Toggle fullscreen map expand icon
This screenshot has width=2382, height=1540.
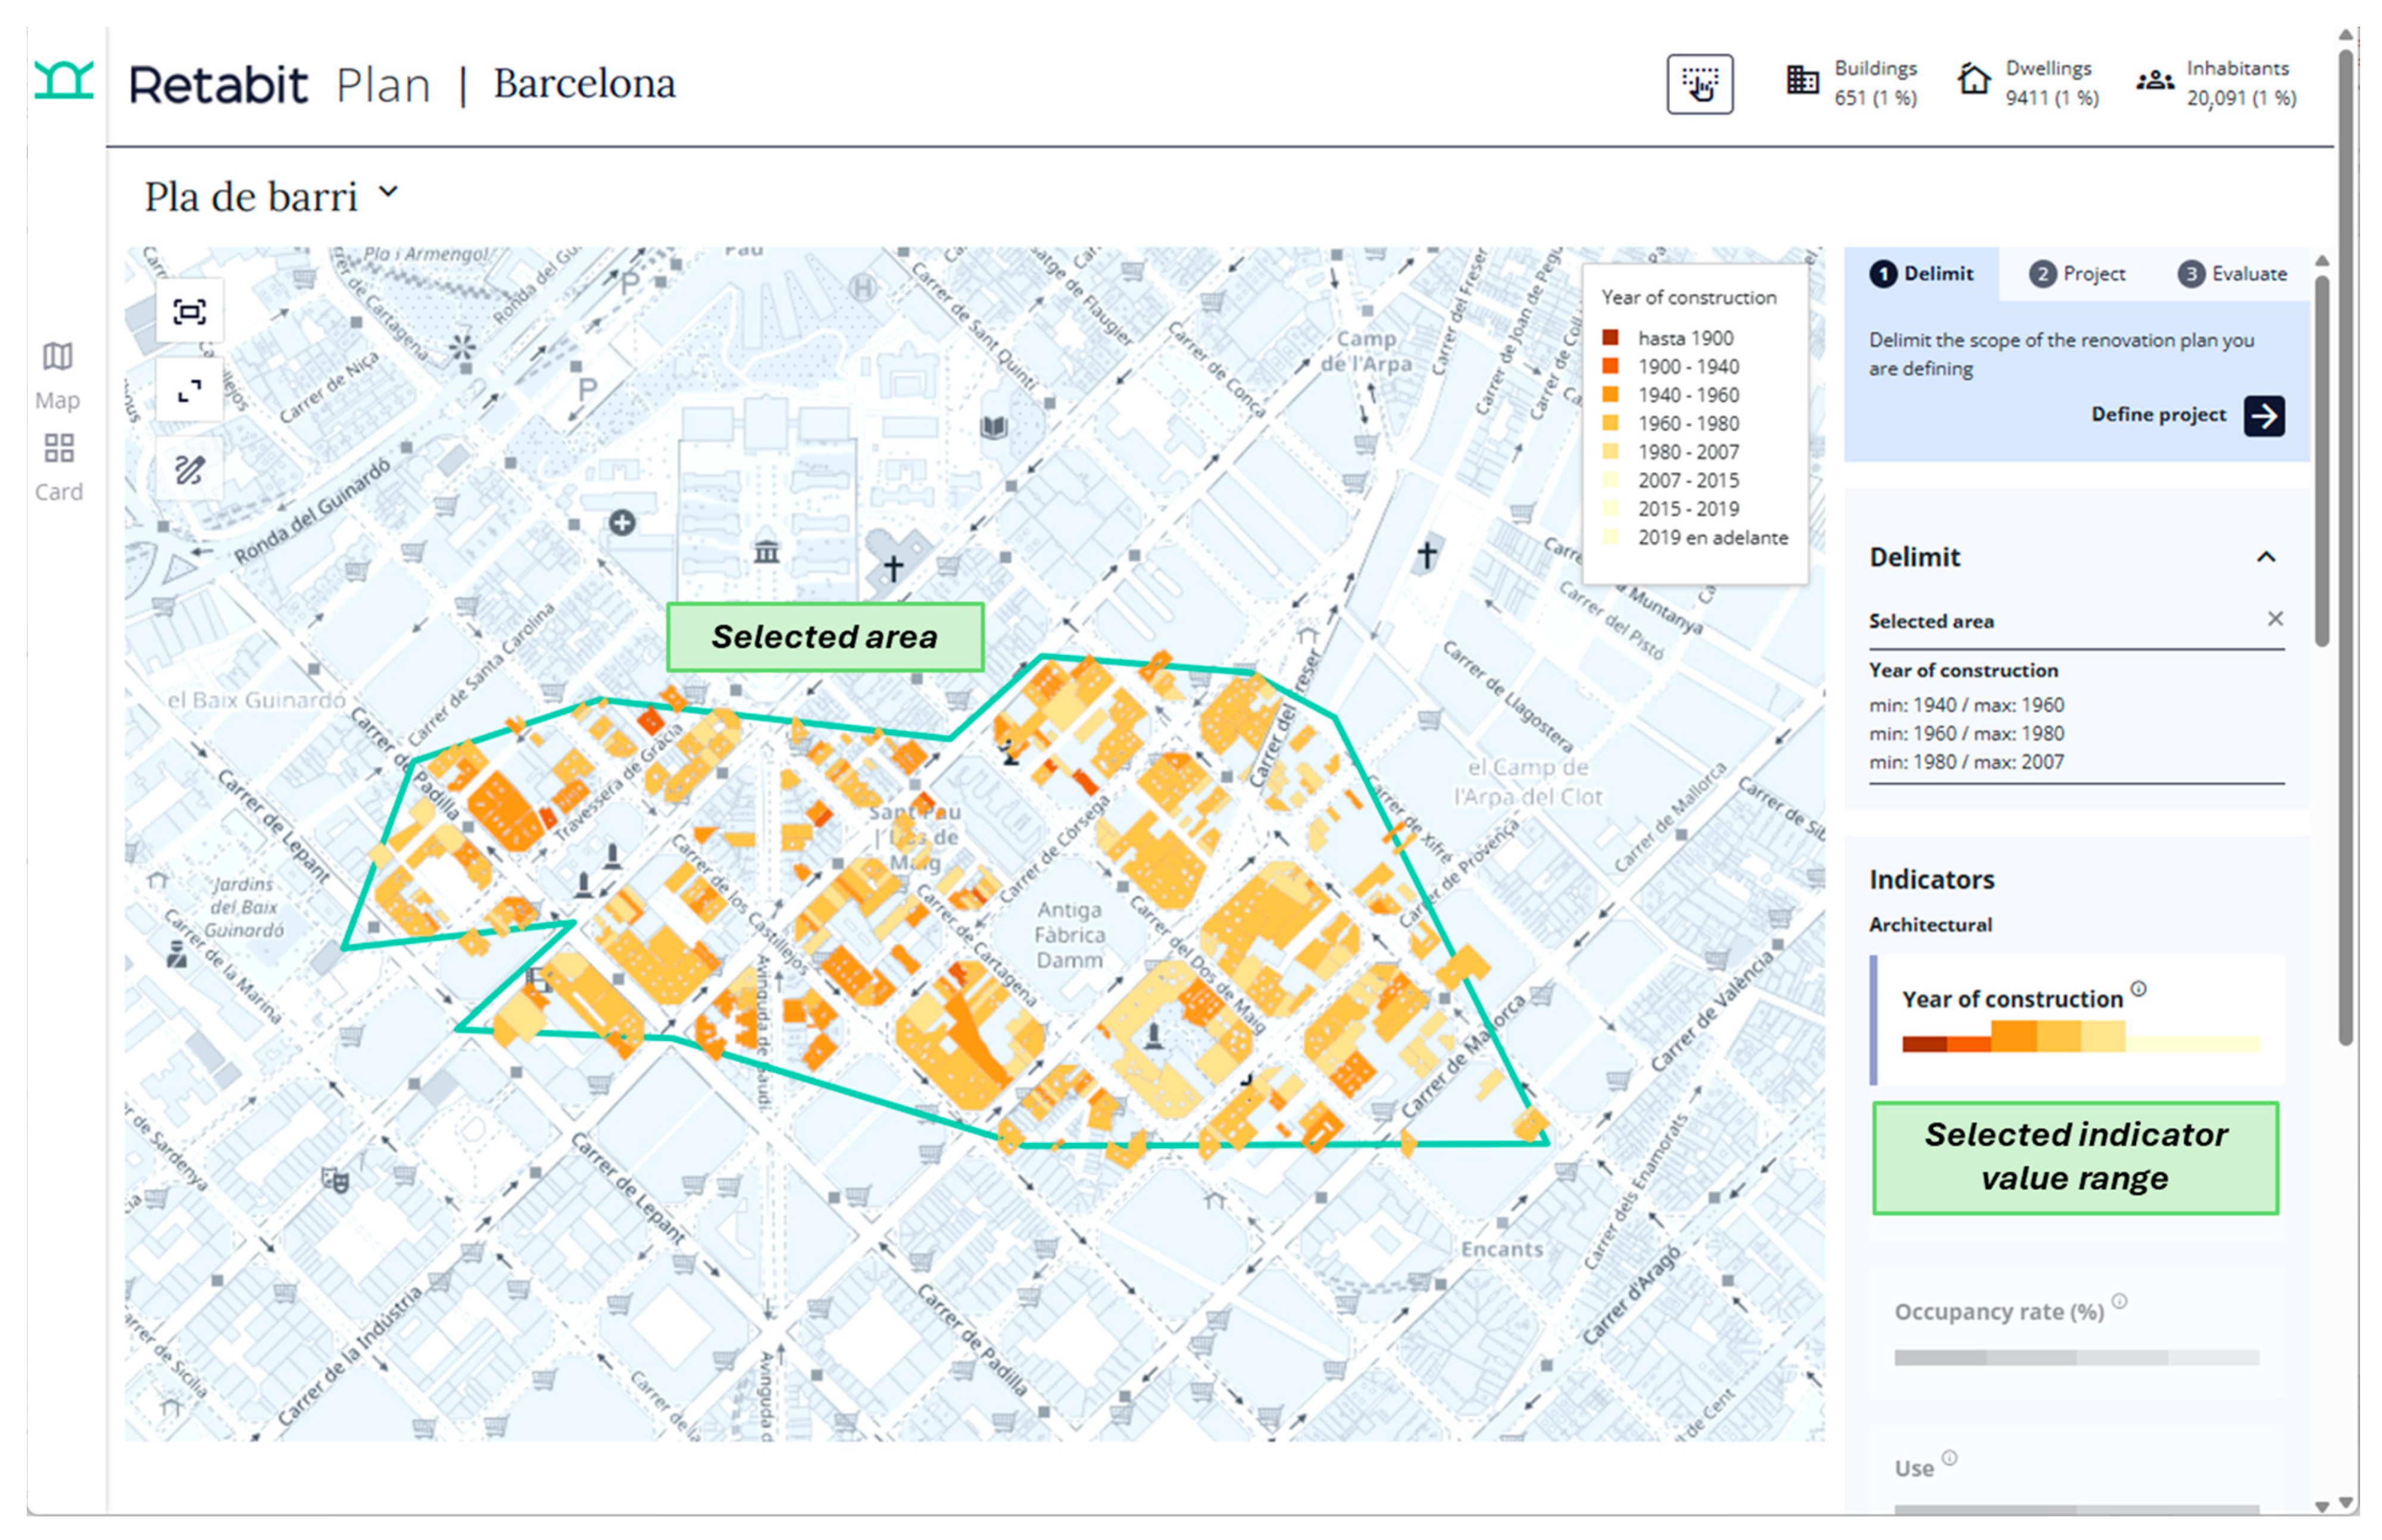[189, 391]
